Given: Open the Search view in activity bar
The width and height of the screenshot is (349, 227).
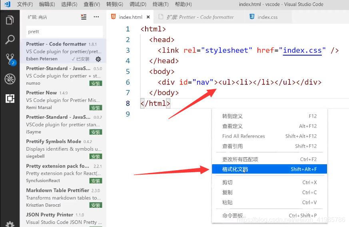Looking at the screenshot, I should [x=10, y=40].
